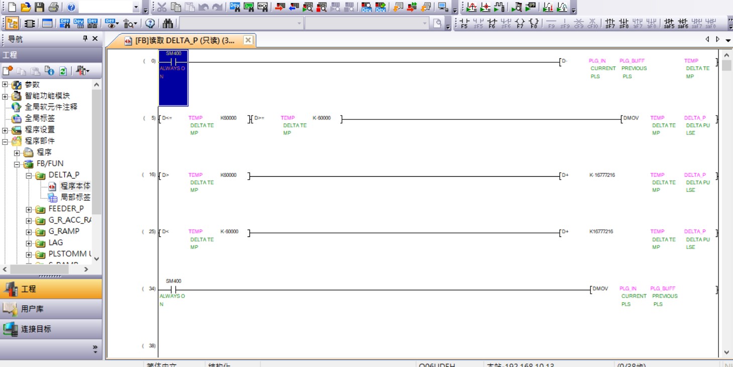733x367 pixels.
Task: Expand the FEEDER_P tree node
Action: click(x=29, y=209)
